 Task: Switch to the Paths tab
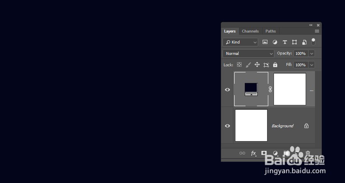270,31
